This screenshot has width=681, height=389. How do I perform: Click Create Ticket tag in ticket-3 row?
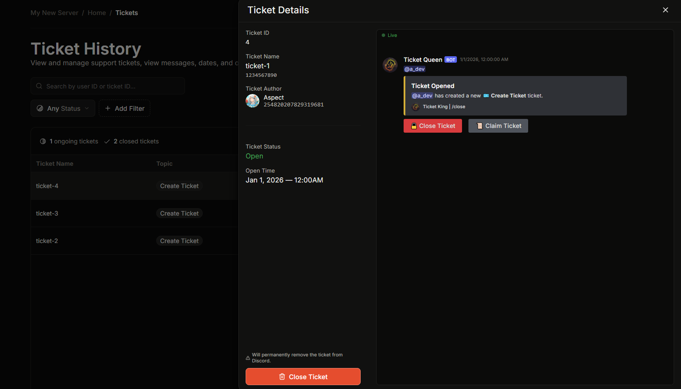coord(179,213)
